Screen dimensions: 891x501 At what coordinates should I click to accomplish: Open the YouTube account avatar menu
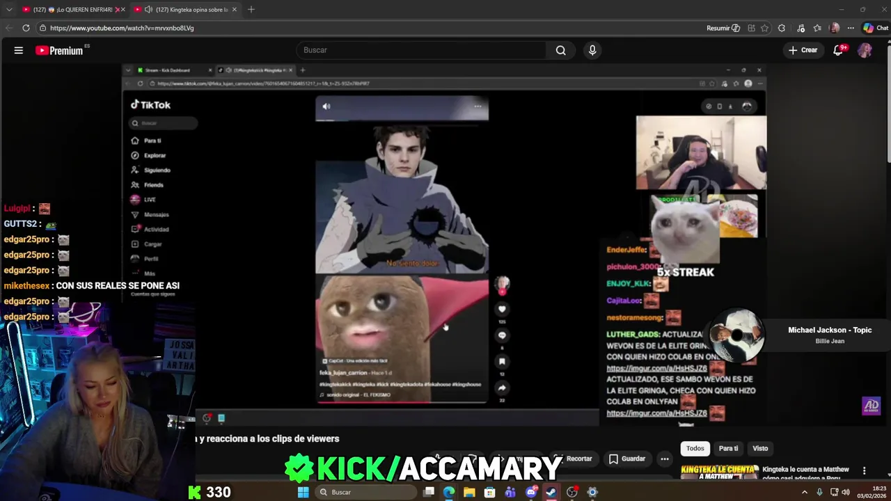(865, 50)
